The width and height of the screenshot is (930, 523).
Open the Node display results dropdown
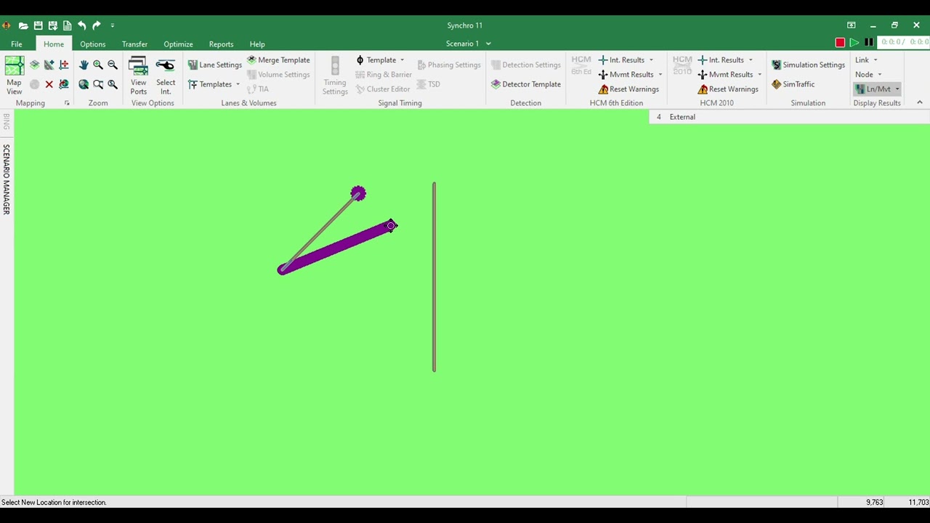[868, 75]
